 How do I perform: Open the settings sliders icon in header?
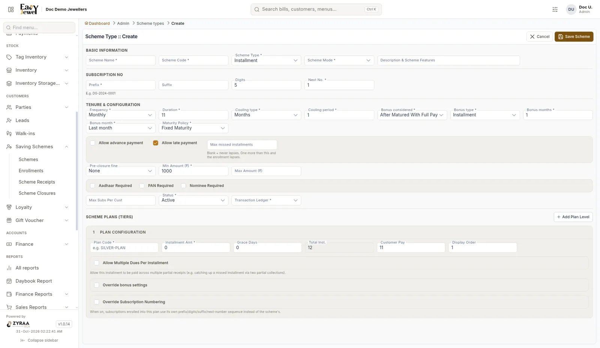555,9
